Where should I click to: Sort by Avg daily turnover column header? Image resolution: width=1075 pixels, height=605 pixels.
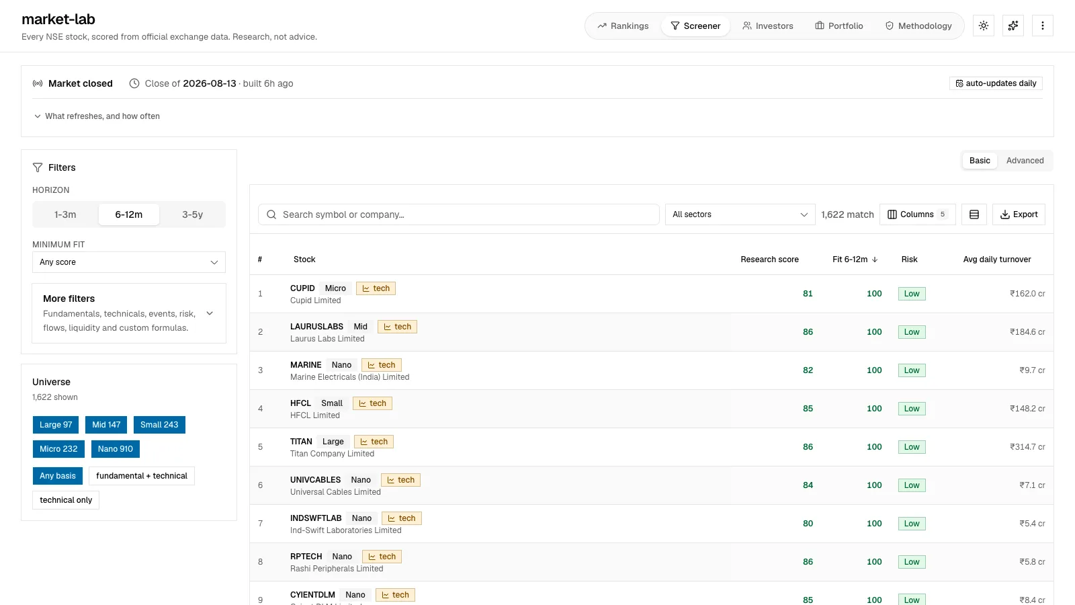997,259
